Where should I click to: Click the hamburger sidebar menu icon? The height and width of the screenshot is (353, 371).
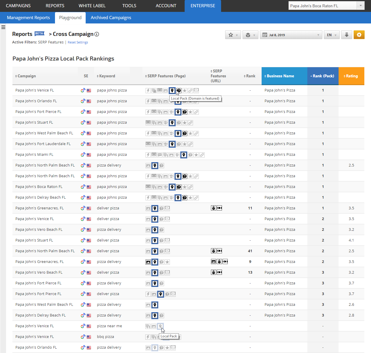(x=3, y=27)
